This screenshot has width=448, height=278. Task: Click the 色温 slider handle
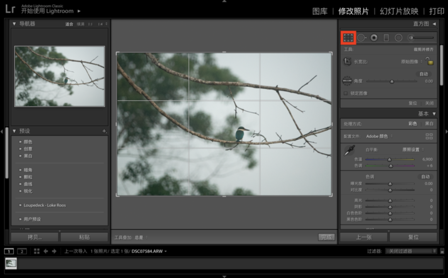[x=390, y=159]
